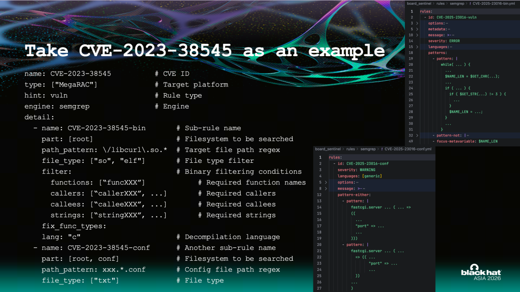Viewport: 520px width, 292px height.
Task: Click line number 24 in bin.yml gutter
Action: point(411,88)
